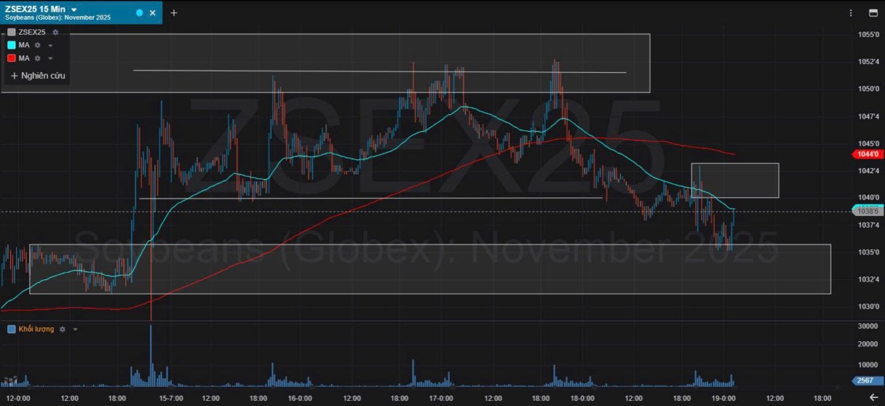Click the Khối lượng volume label
The width and height of the screenshot is (885, 406).
point(36,329)
